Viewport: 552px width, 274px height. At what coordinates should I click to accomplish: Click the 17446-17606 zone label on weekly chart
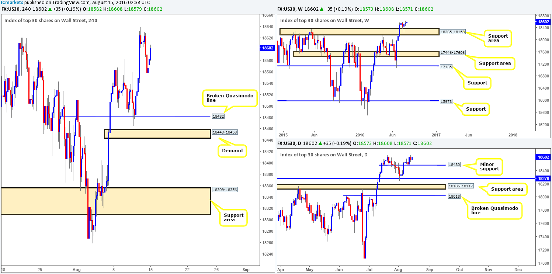click(453, 53)
